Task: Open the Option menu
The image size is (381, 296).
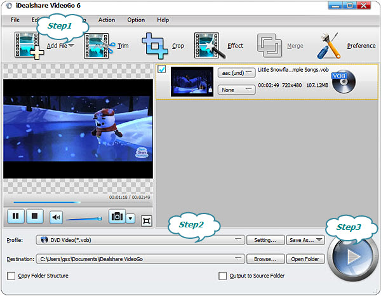Action: click(x=136, y=20)
